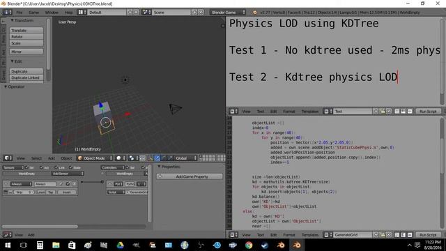The image size is (446, 251).
Task: Open the Help menu
Action: point(68,13)
